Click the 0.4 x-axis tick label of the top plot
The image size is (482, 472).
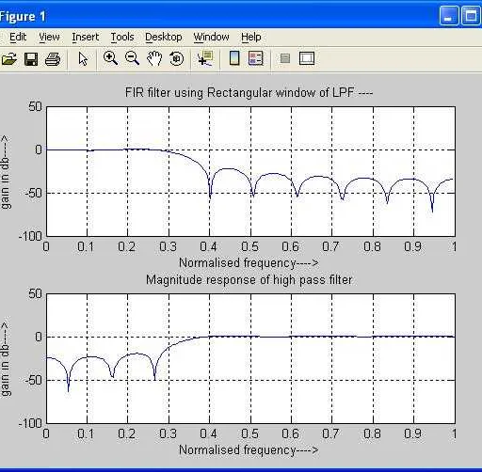point(209,247)
